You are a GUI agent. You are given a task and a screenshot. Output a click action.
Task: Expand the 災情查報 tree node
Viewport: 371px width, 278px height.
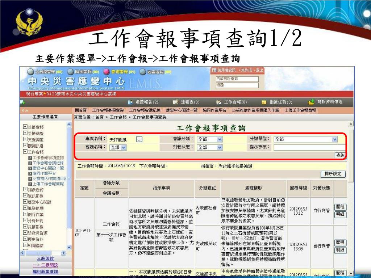[x=25, y=127]
